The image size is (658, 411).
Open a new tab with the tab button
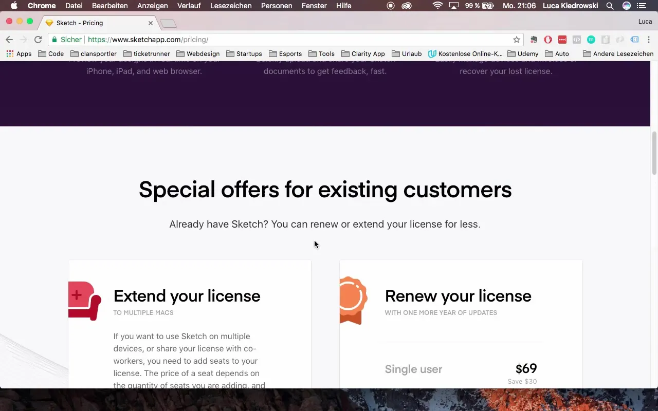[x=168, y=24]
